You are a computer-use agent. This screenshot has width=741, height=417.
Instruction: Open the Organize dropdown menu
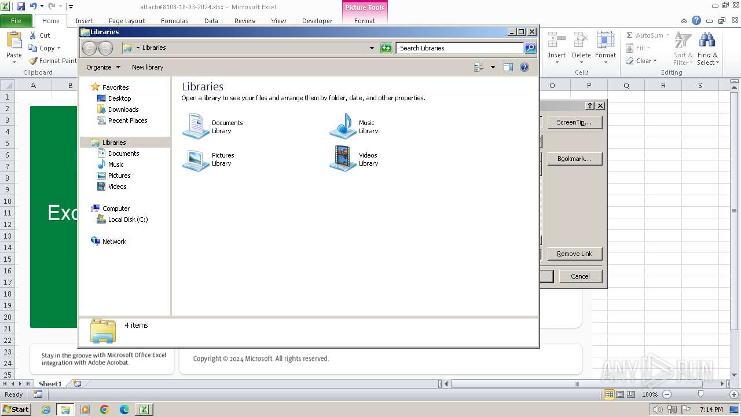(103, 67)
